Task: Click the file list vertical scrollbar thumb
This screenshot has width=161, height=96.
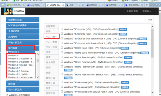Action: [152, 43]
